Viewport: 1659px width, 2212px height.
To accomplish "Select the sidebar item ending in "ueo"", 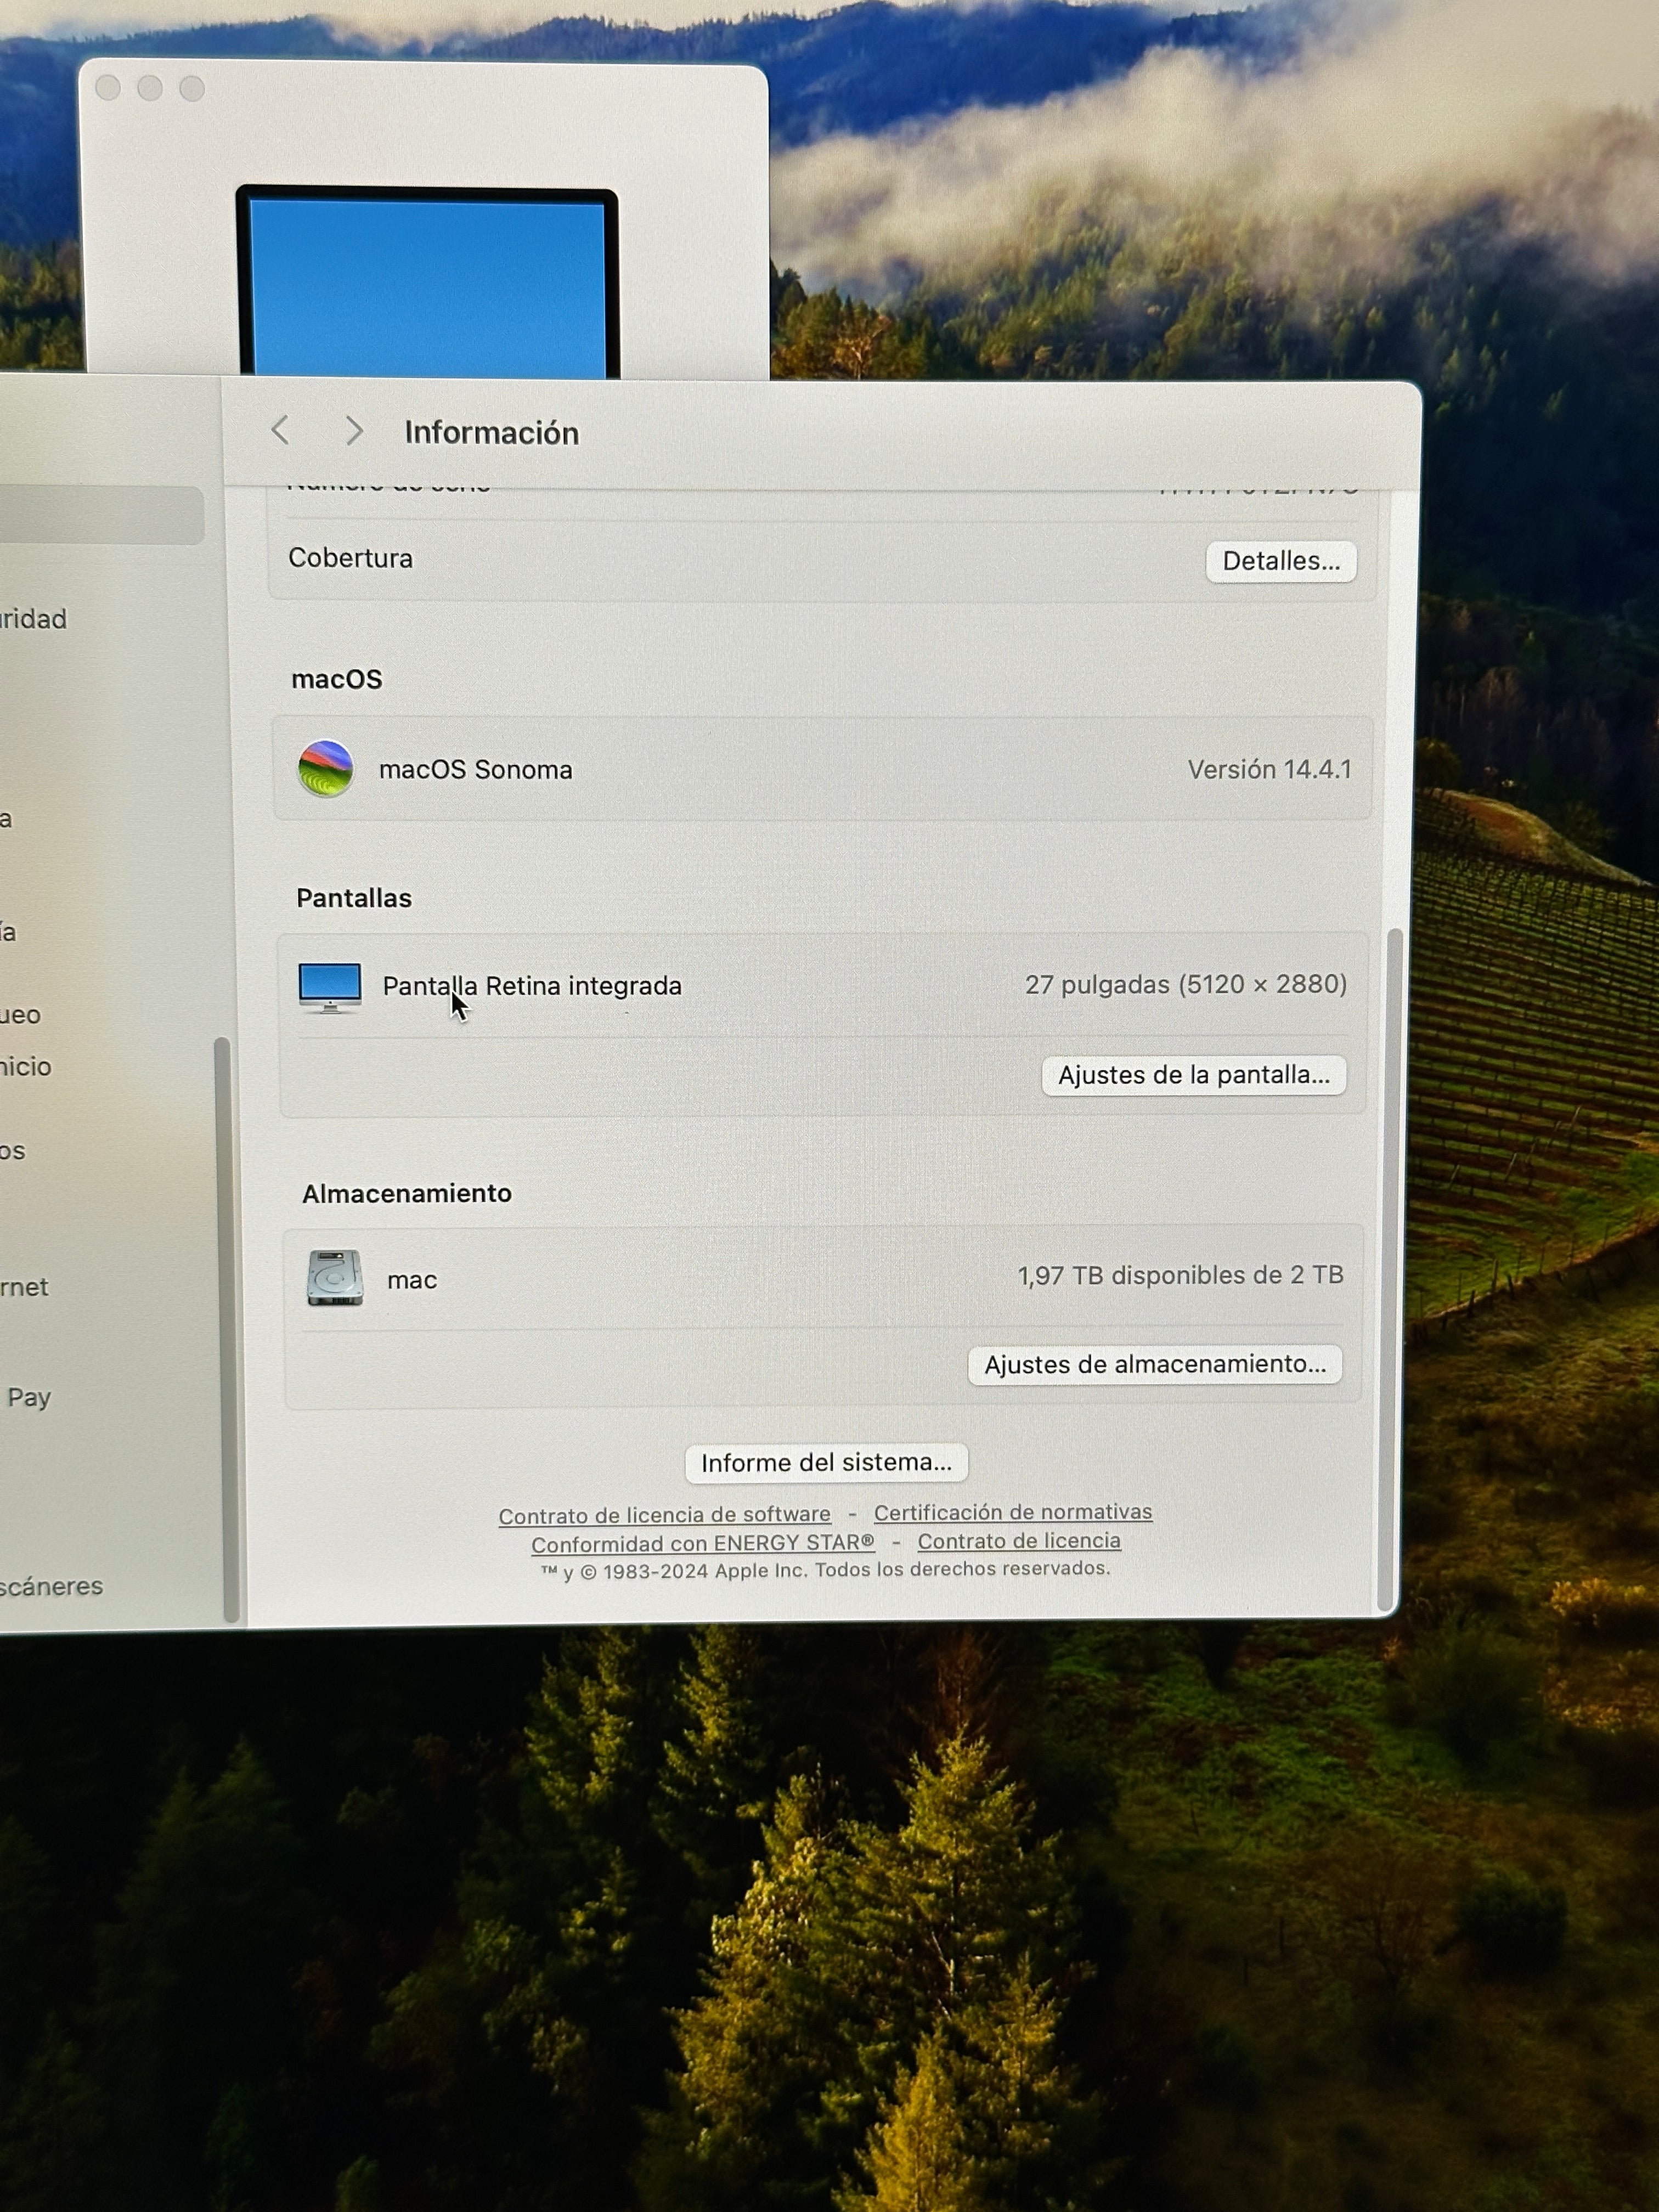I will [20, 1015].
